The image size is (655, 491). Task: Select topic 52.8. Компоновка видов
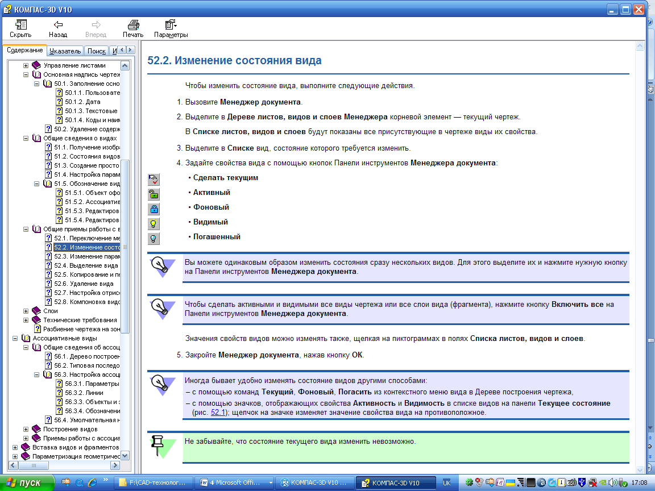87,302
